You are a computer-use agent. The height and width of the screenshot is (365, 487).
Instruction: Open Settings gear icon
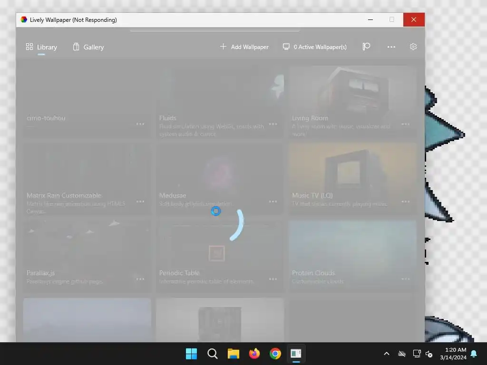(x=413, y=47)
